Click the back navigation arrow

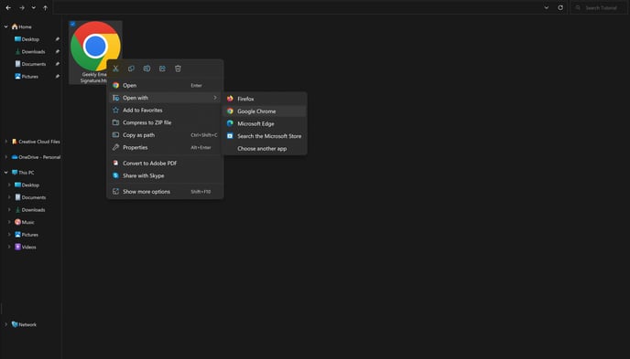8,7
